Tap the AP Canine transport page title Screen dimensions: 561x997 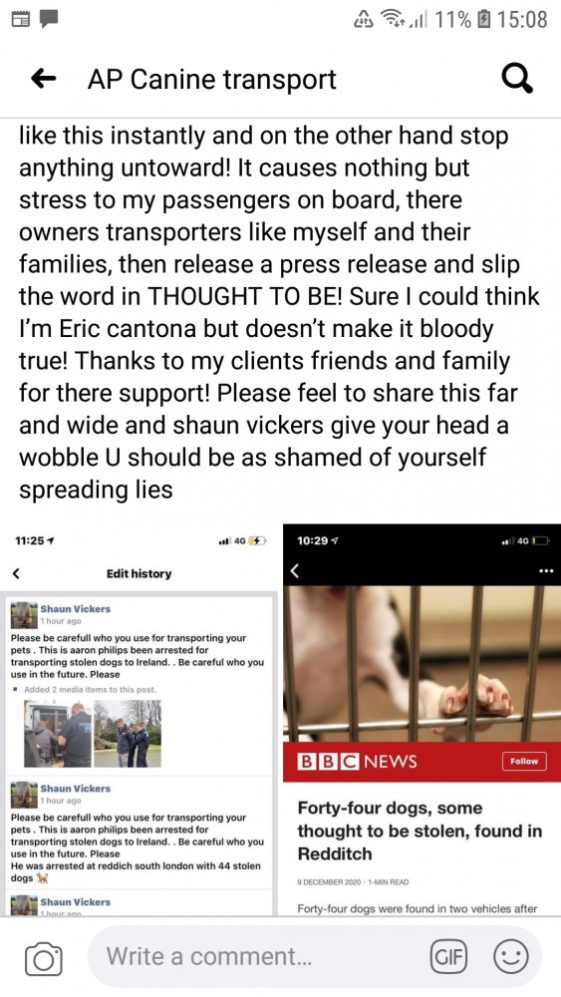pos(212,80)
